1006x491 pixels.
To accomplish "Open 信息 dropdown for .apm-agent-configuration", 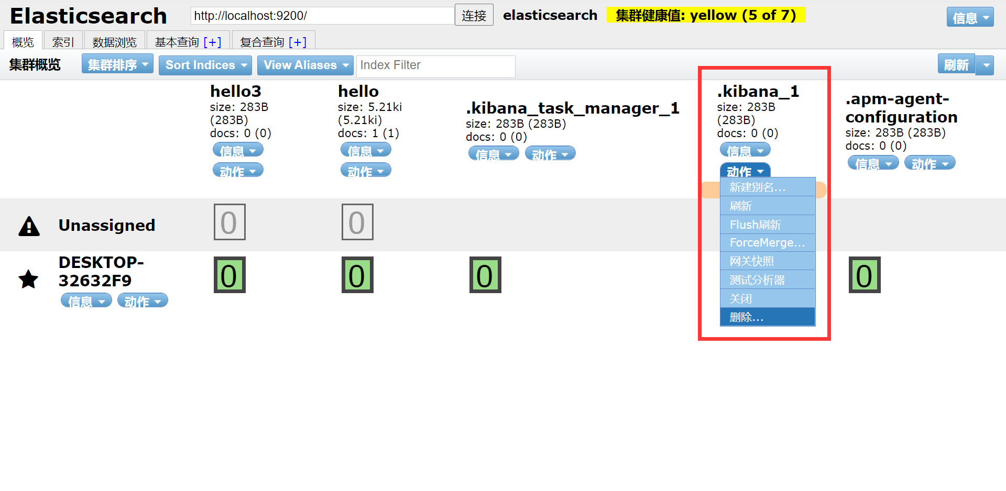I will tap(873, 163).
